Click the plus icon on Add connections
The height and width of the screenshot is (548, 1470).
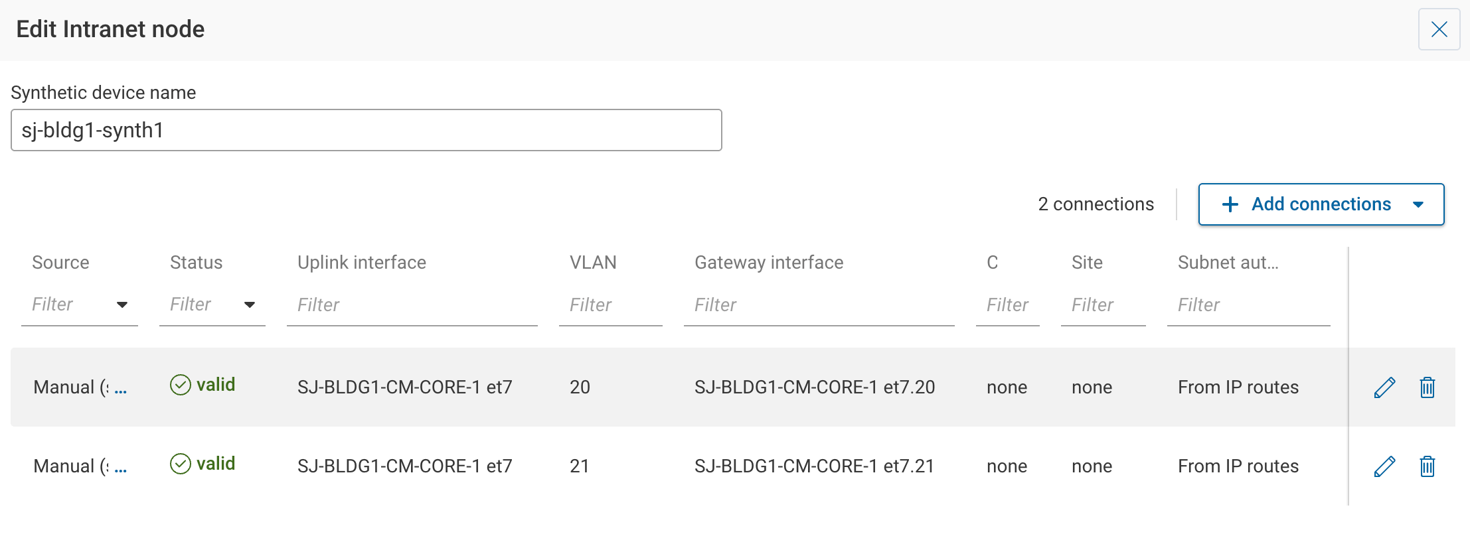pos(1230,204)
